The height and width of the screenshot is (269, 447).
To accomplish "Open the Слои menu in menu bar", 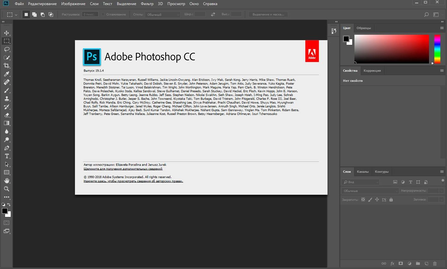I will (x=94, y=4).
